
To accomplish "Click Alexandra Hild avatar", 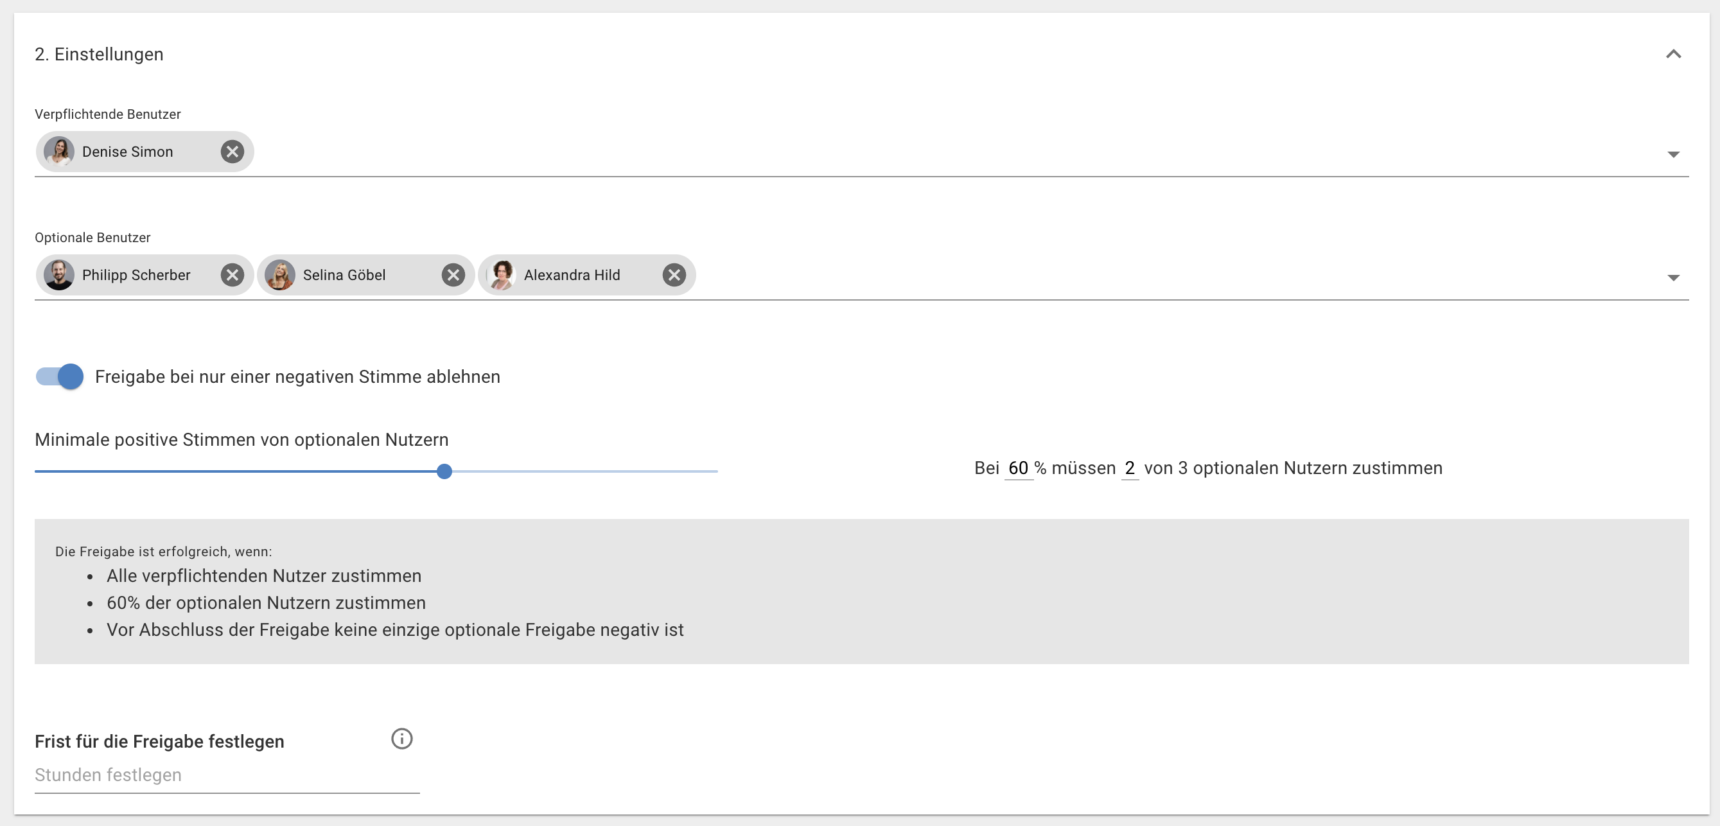I will 501,275.
